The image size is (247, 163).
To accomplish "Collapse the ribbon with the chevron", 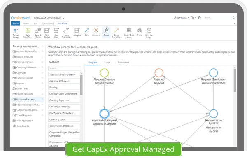I will (x=235, y=23).
